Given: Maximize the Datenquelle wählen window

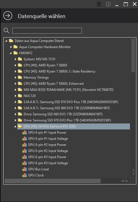Looking at the screenshot, I should click(126, 4).
